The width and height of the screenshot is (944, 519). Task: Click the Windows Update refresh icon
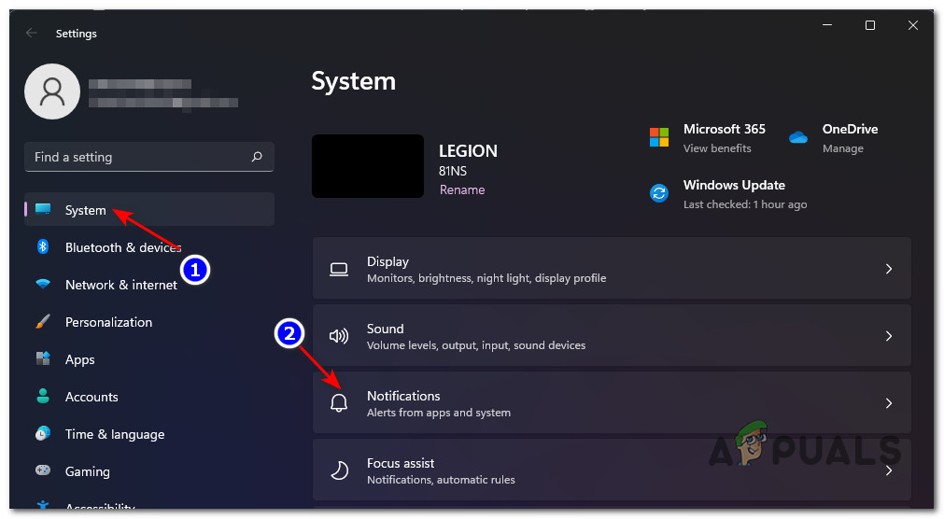coord(659,193)
